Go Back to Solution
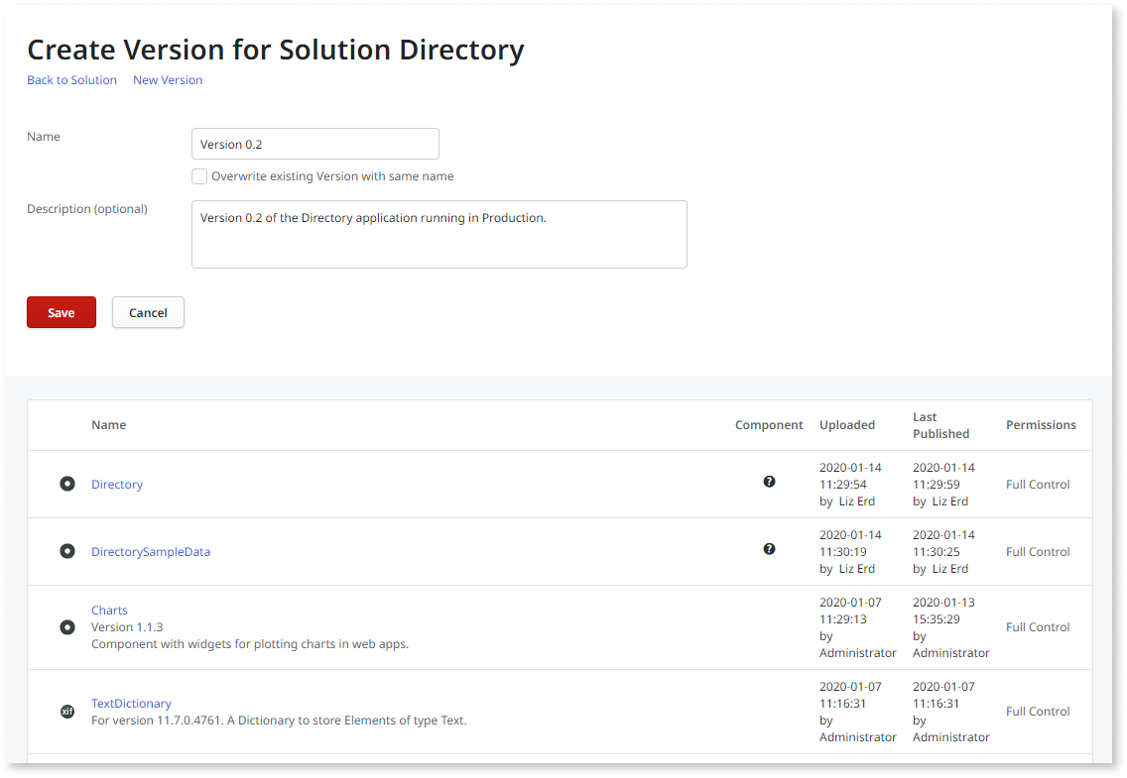Image resolution: width=1127 pixels, height=778 pixels. coord(71,80)
